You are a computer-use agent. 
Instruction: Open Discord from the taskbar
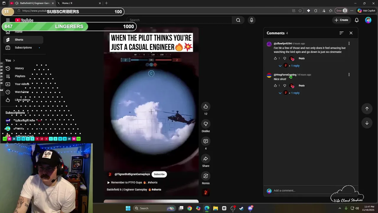tap(250, 208)
